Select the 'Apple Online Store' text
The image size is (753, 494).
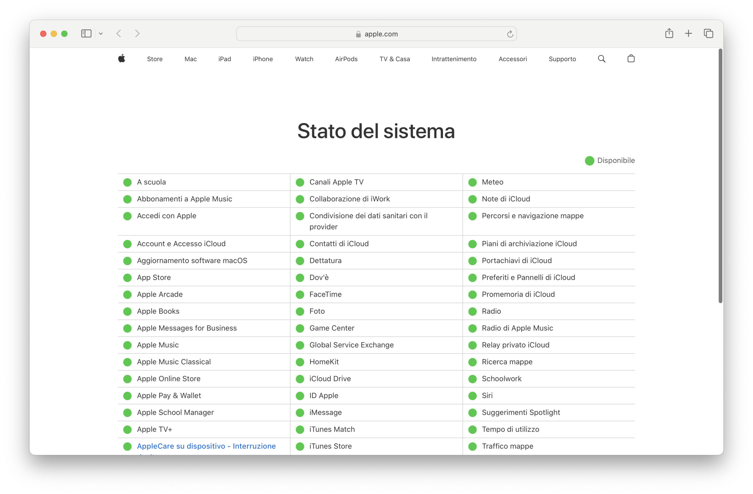point(169,379)
